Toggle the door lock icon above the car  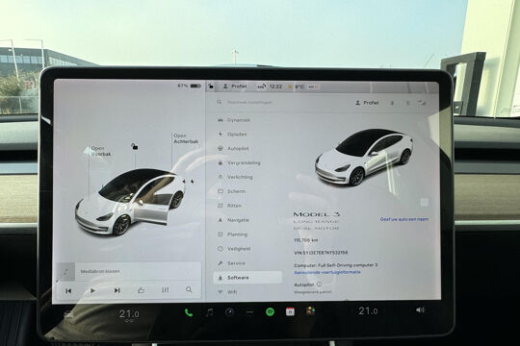tap(134, 146)
